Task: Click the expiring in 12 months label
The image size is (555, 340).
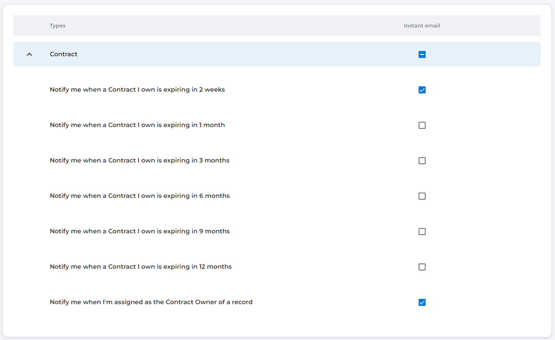Action: [x=141, y=267]
